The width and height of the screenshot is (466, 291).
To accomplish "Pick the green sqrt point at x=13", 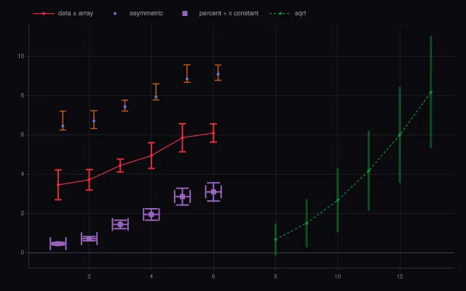I will click(x=431, y=92).
